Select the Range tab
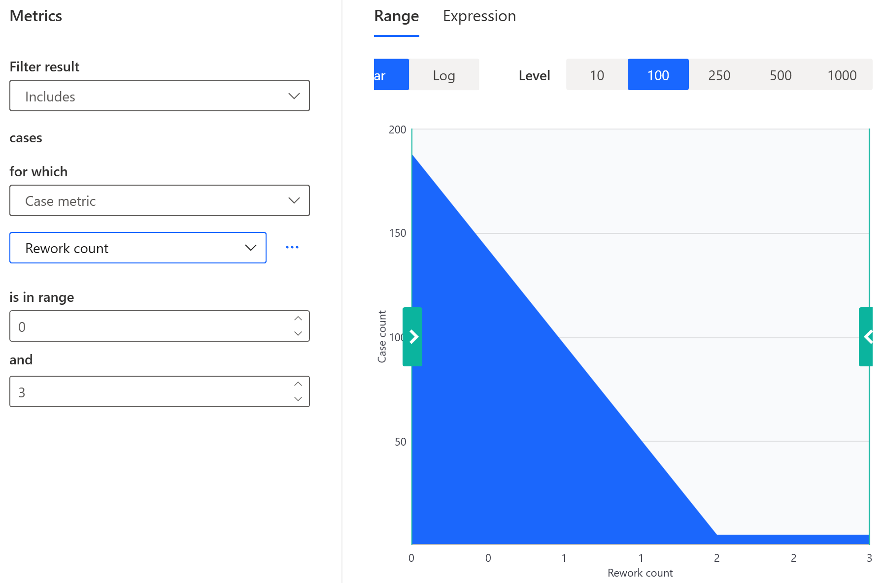 (396, 16)
